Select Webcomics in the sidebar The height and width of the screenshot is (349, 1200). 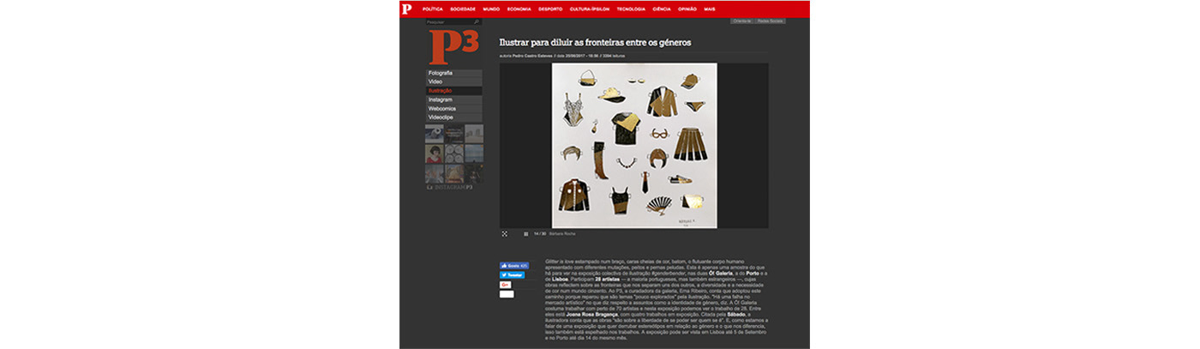coord(454,108)
